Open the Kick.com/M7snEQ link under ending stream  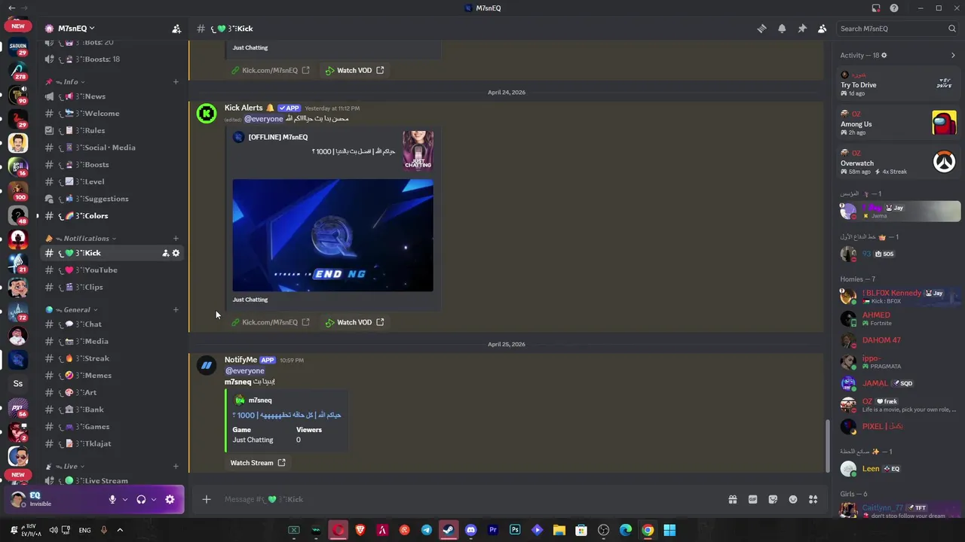pyautogui.click(x=270, y=322)
